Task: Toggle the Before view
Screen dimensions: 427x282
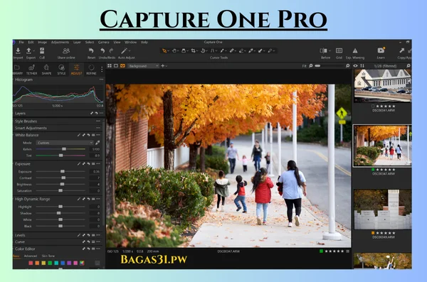Action: [323, 50]
